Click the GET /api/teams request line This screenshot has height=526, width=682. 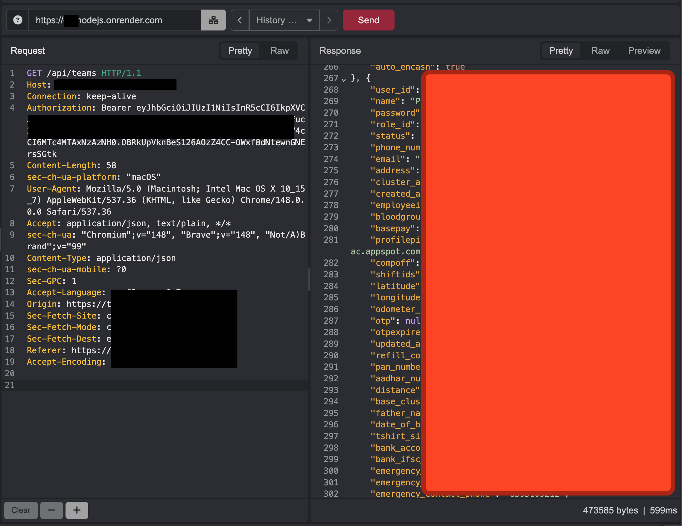pyautogui.click(x=84, y=73)
